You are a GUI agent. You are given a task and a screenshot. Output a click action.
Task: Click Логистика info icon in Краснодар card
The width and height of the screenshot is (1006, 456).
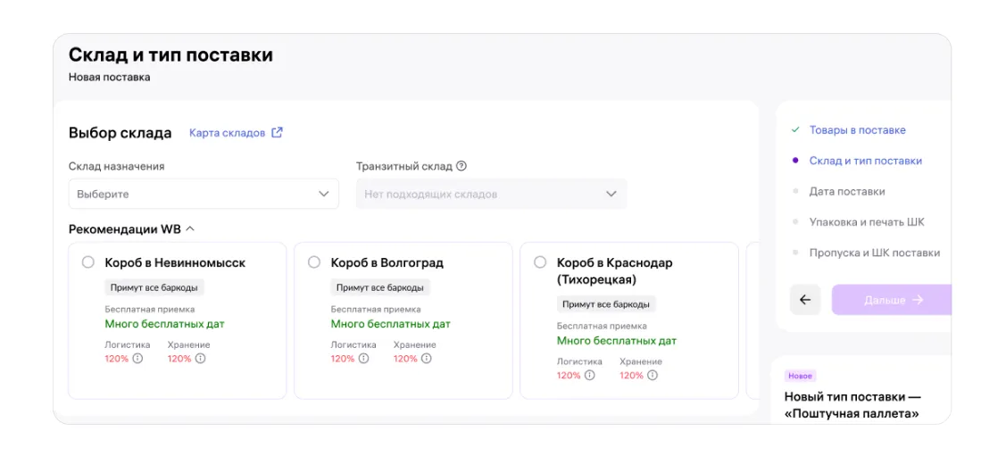click(x=589, y=376)
